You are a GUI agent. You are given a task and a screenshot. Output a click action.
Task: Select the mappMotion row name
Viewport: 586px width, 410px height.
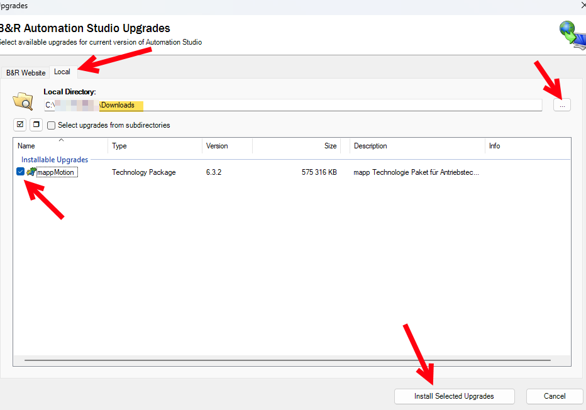[57, 172]
